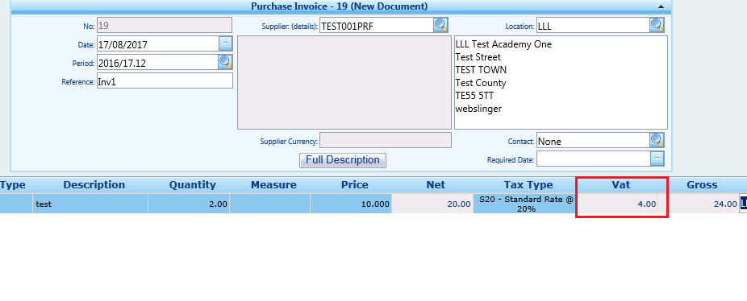Open the Supplier lookup magnifier
Screen dimensions: 747x301
pyautogui.click(x=440, y=25)
